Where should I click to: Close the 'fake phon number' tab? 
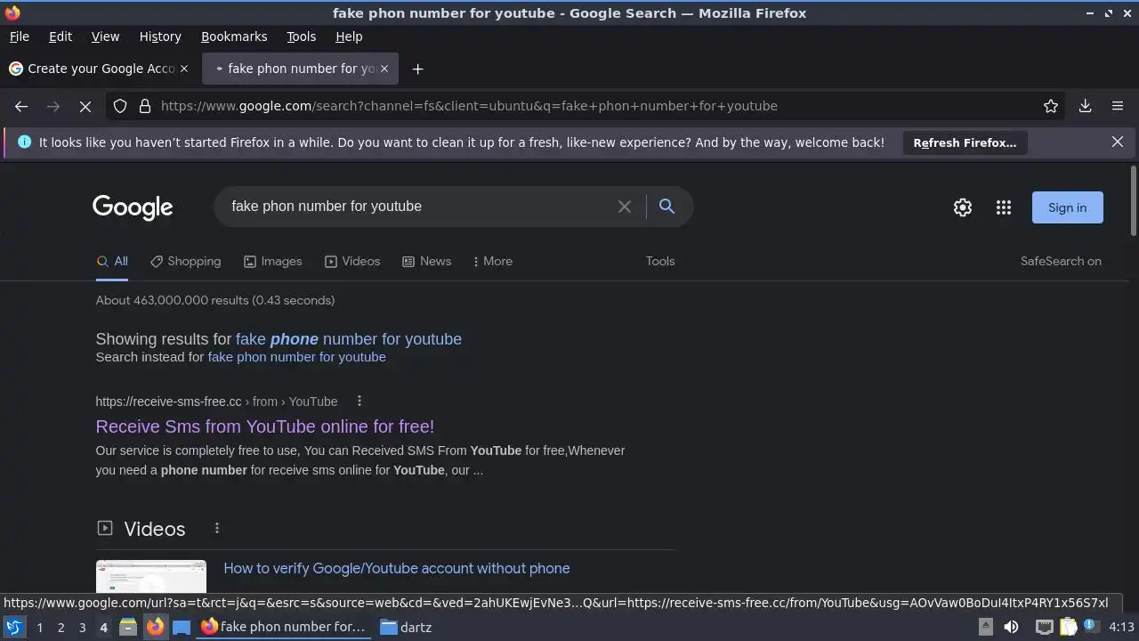click(x=384, y=69)
